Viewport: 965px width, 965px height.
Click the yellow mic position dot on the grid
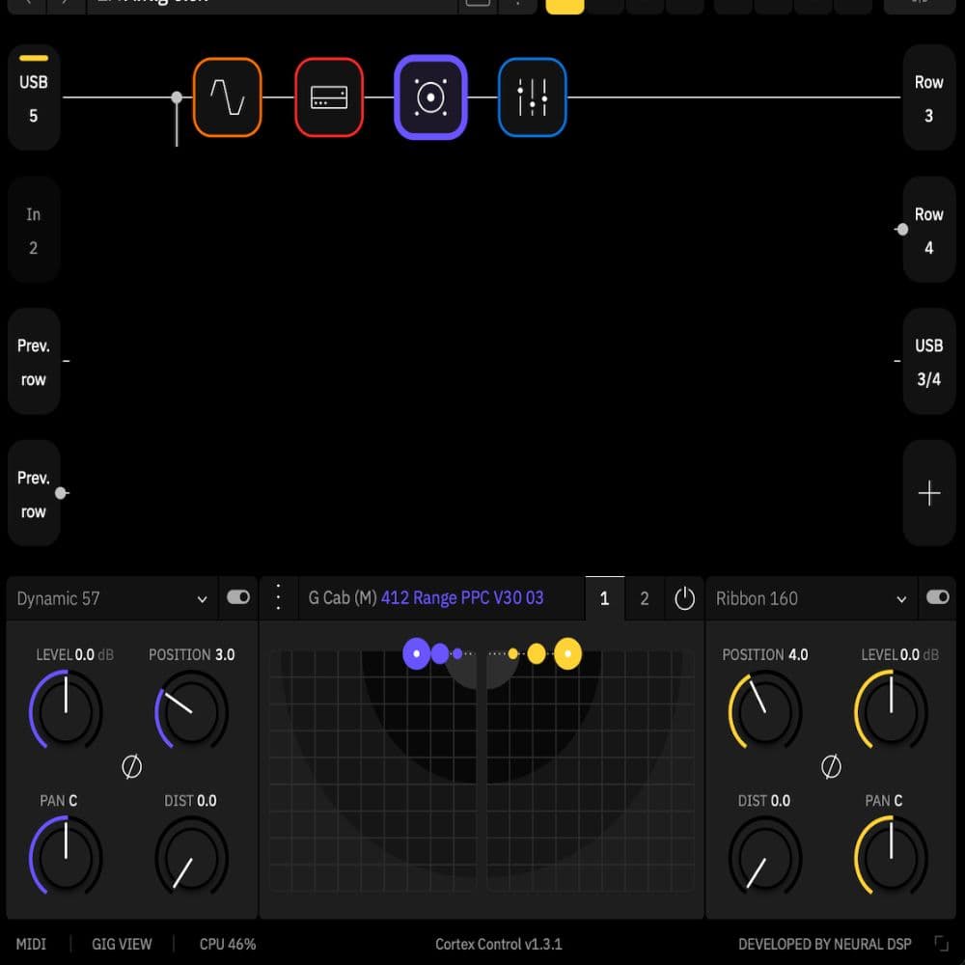pos(567,653)
